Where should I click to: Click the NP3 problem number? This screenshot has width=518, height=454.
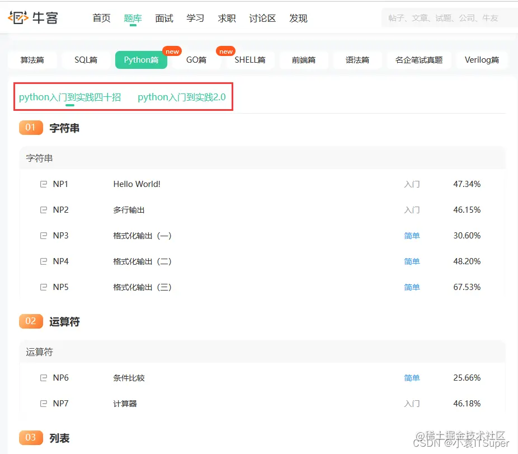[x=61, y=236]
